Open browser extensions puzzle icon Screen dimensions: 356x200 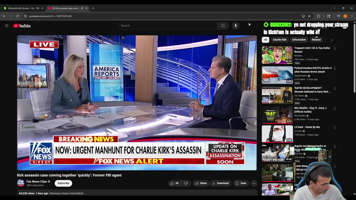[319, 16]
